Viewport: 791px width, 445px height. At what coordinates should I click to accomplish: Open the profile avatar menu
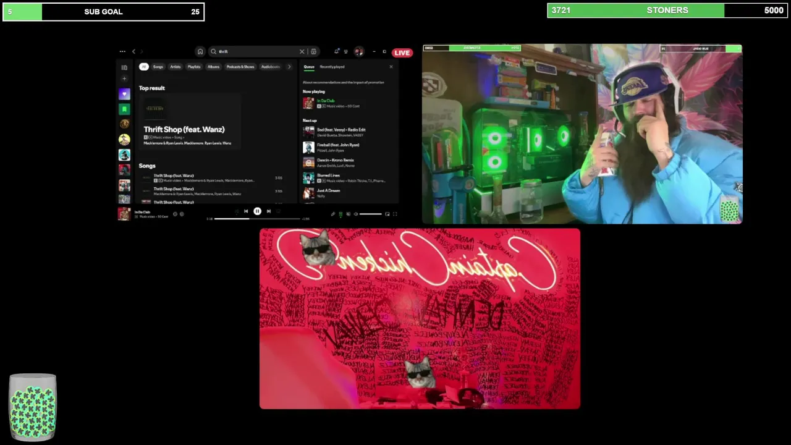(x=359, y=51)
